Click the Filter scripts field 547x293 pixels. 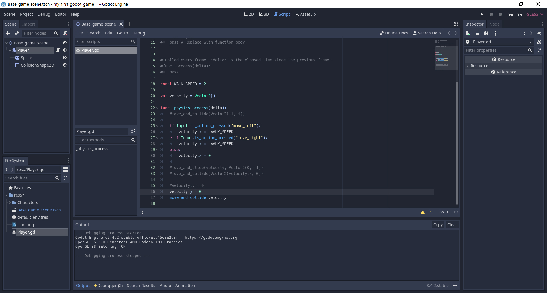coord(105,42)
